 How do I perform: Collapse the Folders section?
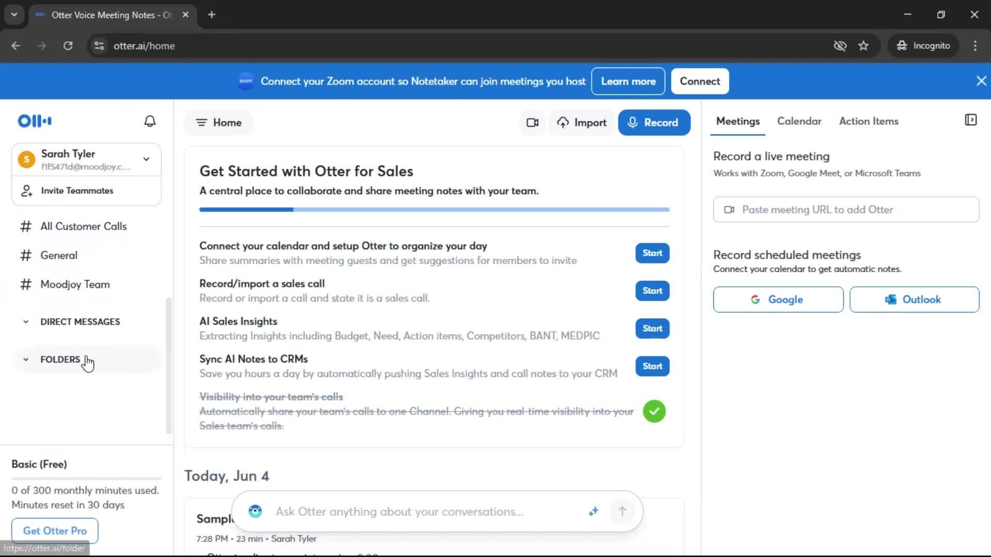point(26,359)
